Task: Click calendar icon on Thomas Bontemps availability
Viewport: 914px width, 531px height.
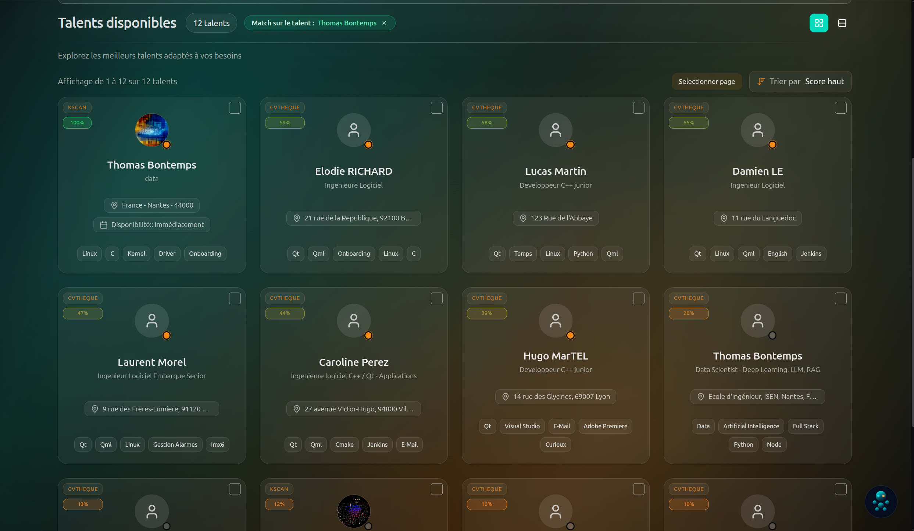Action: click(104, 225)
